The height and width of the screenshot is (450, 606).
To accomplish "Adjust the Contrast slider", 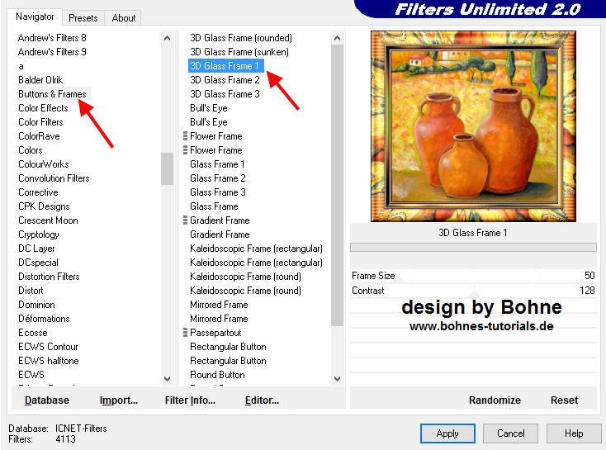I will (473, 291).
